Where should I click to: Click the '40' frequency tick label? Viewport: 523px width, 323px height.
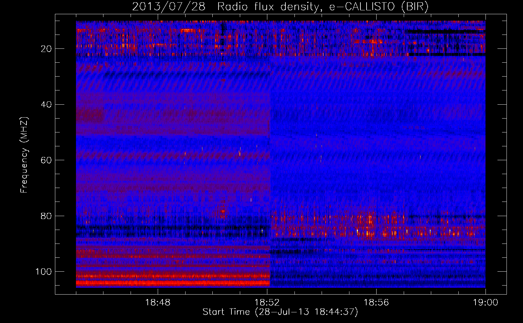[47, 105]
